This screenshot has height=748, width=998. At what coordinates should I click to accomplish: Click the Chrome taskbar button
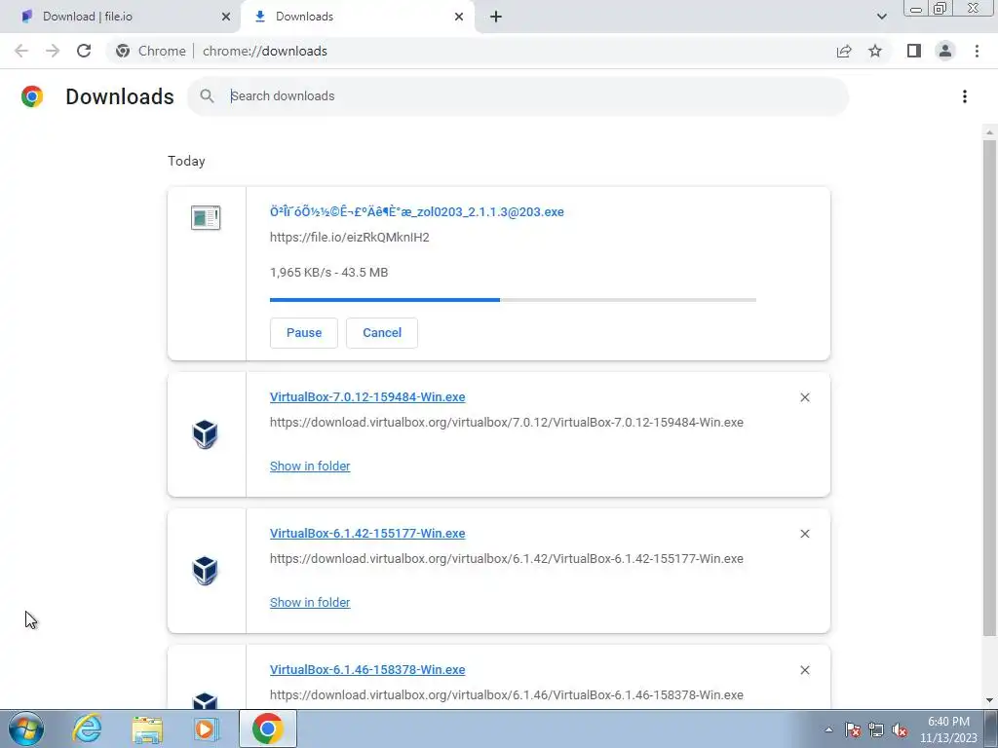coord(268,729)
